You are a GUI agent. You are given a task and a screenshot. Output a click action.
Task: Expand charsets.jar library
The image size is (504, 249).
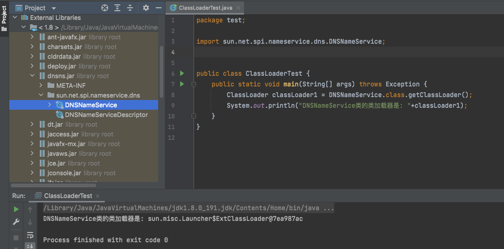[32, 47]
